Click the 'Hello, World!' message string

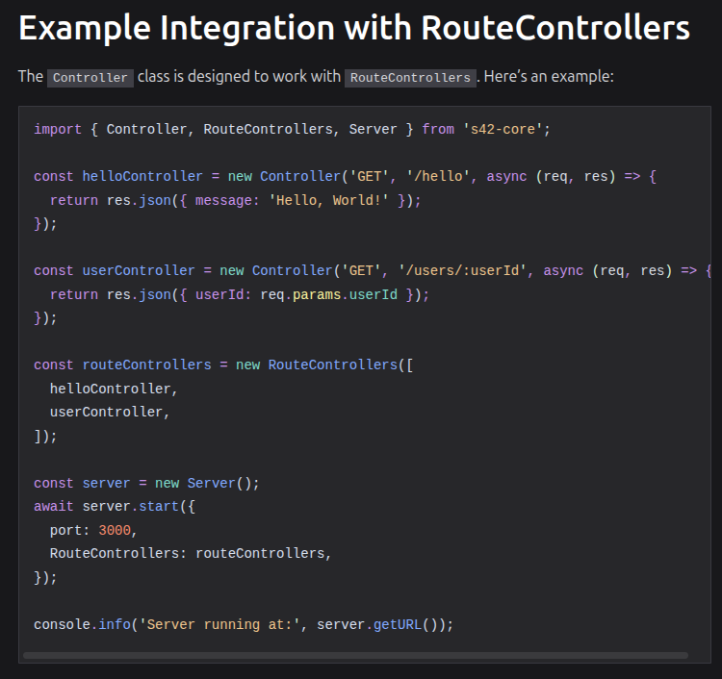point(329,201)
